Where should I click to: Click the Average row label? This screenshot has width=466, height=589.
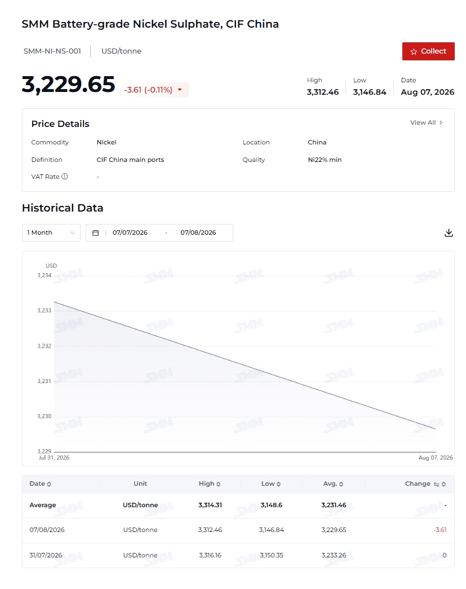point(42,506)
